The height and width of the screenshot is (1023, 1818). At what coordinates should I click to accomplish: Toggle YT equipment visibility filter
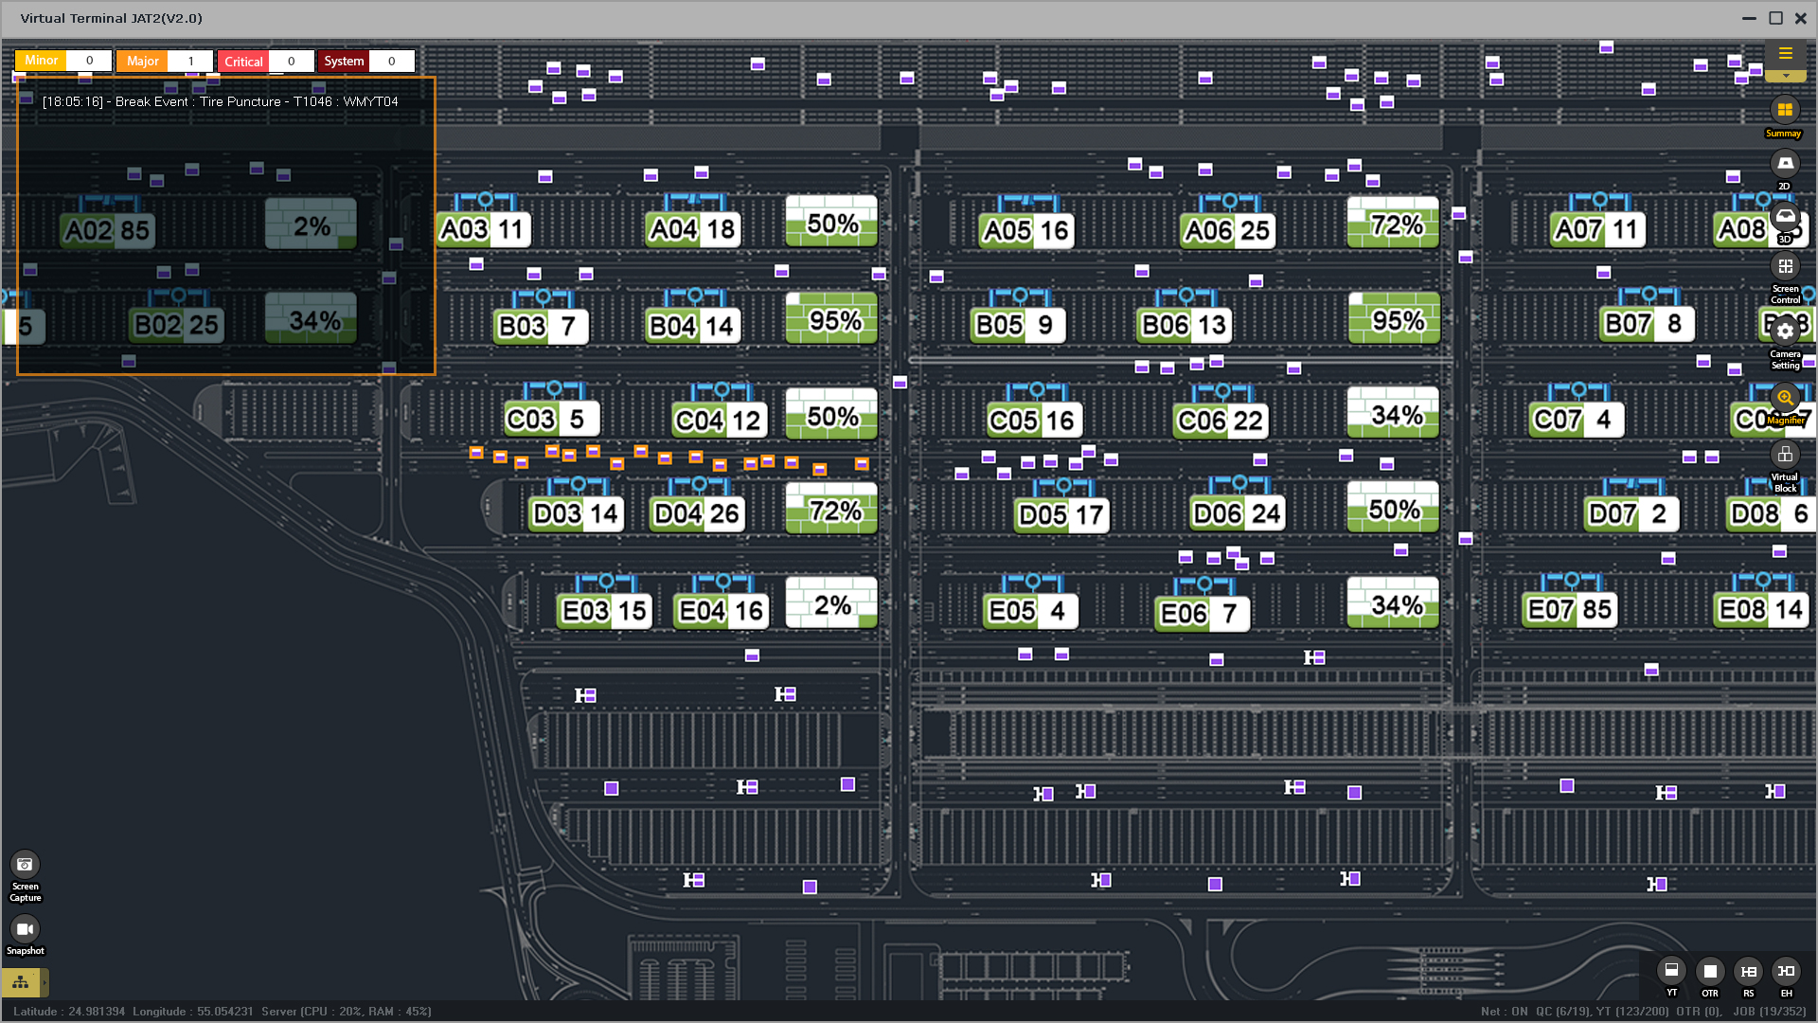tap(1671, 971)
